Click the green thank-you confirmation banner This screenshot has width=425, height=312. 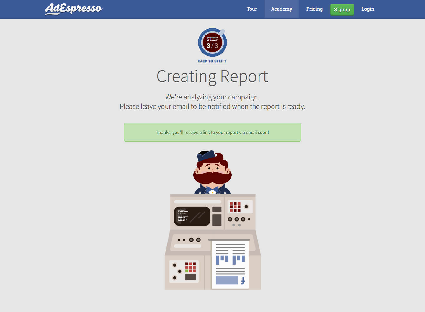[212, 132]
